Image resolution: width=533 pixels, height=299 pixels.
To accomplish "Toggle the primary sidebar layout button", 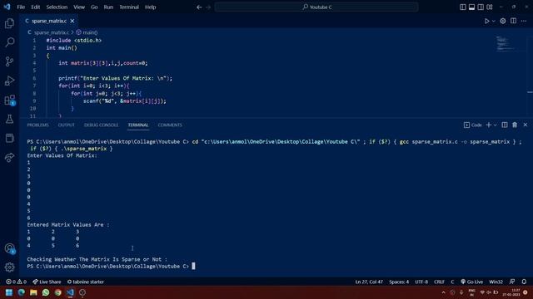I will coord(463,7).
